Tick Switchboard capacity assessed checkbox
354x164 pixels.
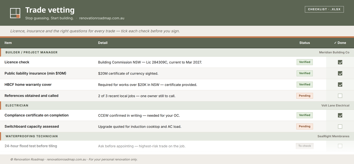(x=340, y=126)
